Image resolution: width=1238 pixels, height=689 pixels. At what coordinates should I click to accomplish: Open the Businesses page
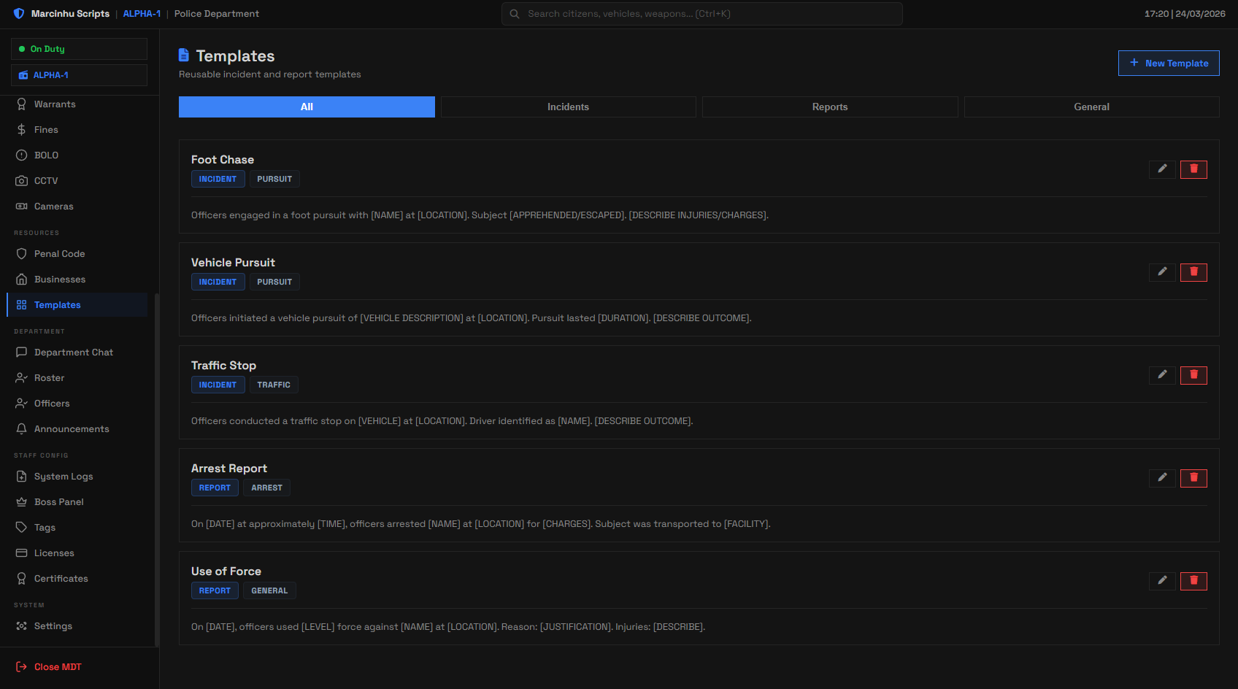pyautogui.click(x=77, y=280)
